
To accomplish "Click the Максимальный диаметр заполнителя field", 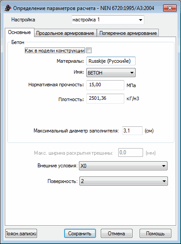I will click(132, 131).
